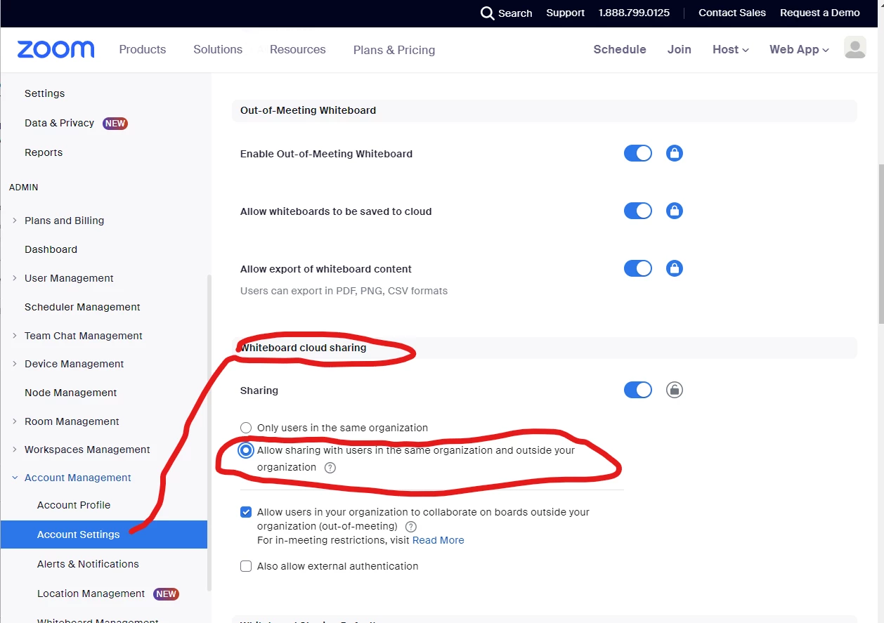The image size is (884, 623).
Task: Toggle Allow export of whiteboard content
Action: [638, 268]
